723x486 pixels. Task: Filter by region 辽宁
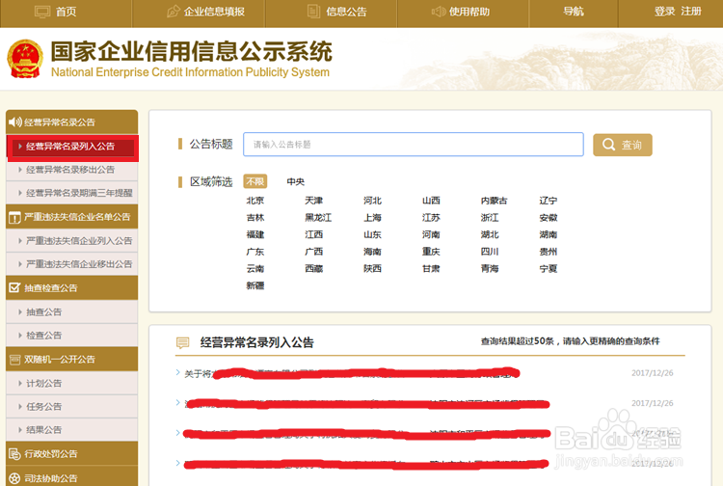pos(549,201)
